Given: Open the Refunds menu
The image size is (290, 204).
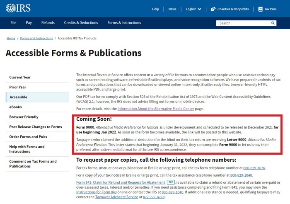Looking at the screenshot, I should (48, 23).
